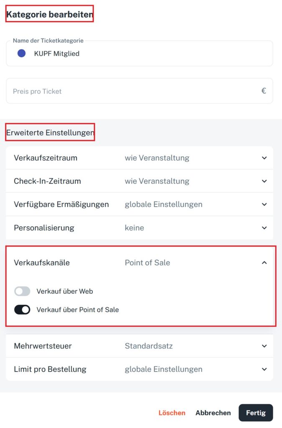Disable Verkauf über Point of Sale toggle
This screenshot has height=428, width=282.
[x=22, y=310]
